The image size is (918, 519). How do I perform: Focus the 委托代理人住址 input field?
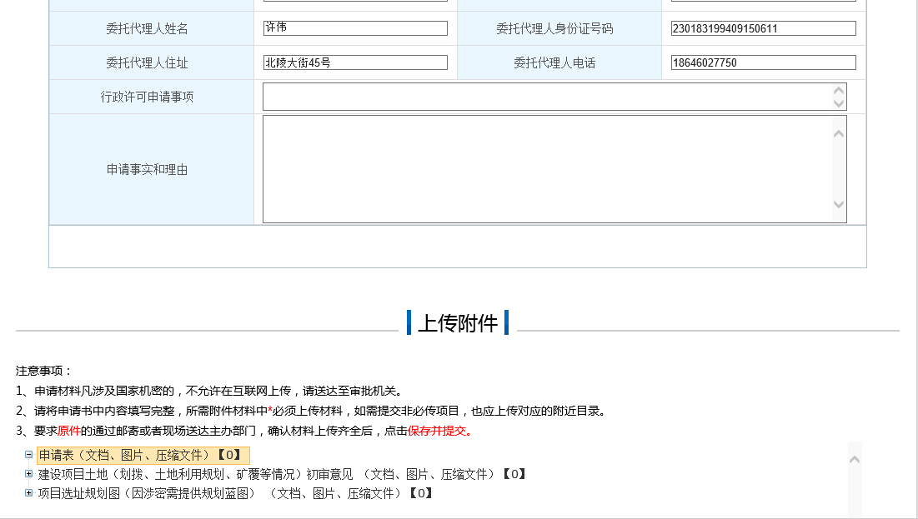click(x=355, y=62)
